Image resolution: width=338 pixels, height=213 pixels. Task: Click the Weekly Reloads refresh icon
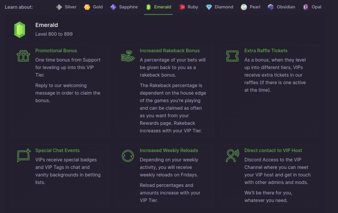pos(128,156)
